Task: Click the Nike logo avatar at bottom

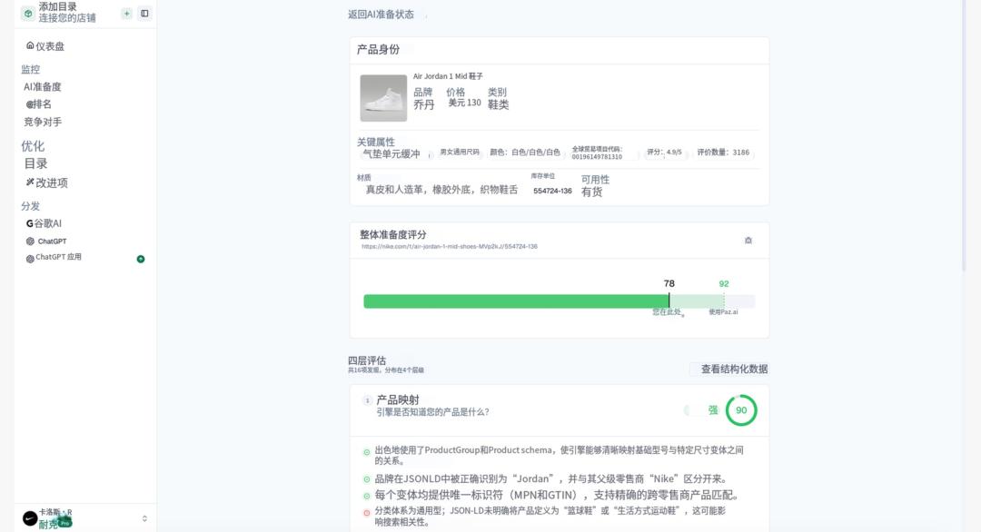Action: coord(29,518)
